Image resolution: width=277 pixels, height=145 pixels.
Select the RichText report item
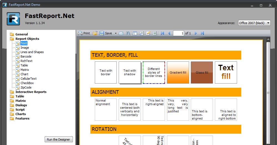pyautogui.click(x=27, y=61)
